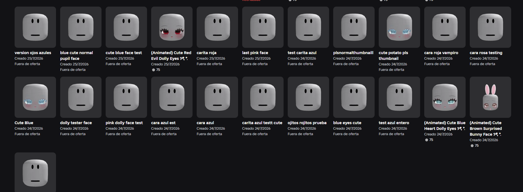Click 'Fuera de oferta' under dolly tester face

click(x=73, y=134)
